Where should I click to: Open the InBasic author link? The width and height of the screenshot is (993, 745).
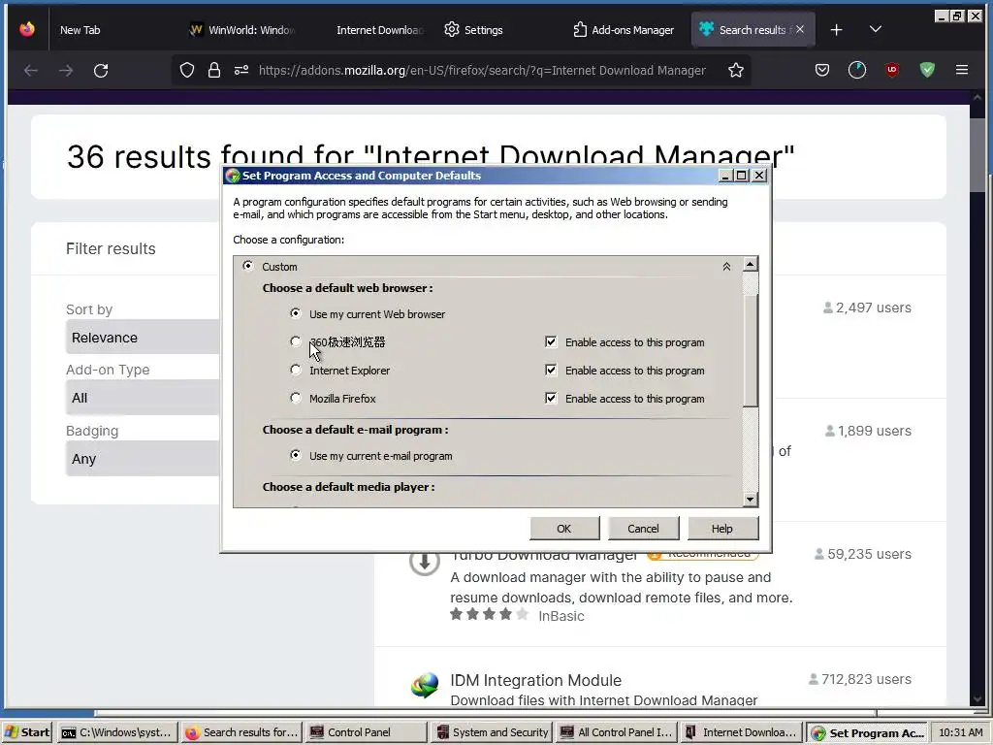click(x=561, y=616)
